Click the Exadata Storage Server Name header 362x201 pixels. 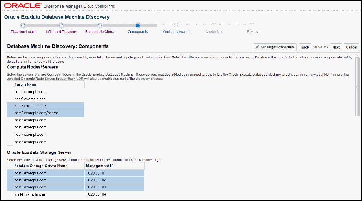[x=46, y=166]
